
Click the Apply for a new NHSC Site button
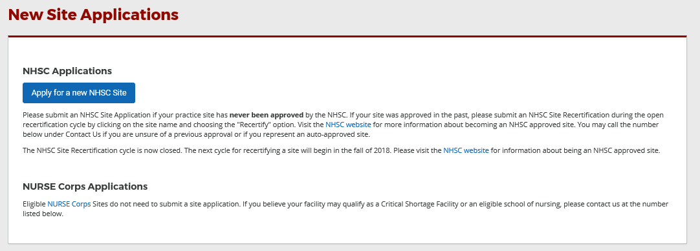[79, 93]
